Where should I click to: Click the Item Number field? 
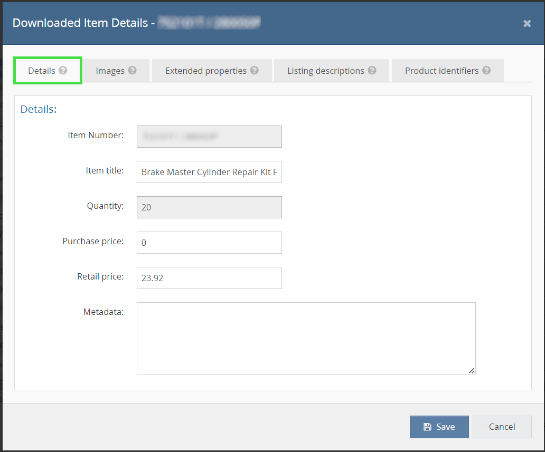209,137
